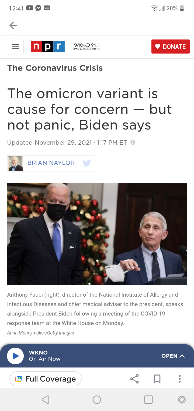This screenshot has height=411, width=194.
Task: Share this article via share icon
Action: coord(134,379)
